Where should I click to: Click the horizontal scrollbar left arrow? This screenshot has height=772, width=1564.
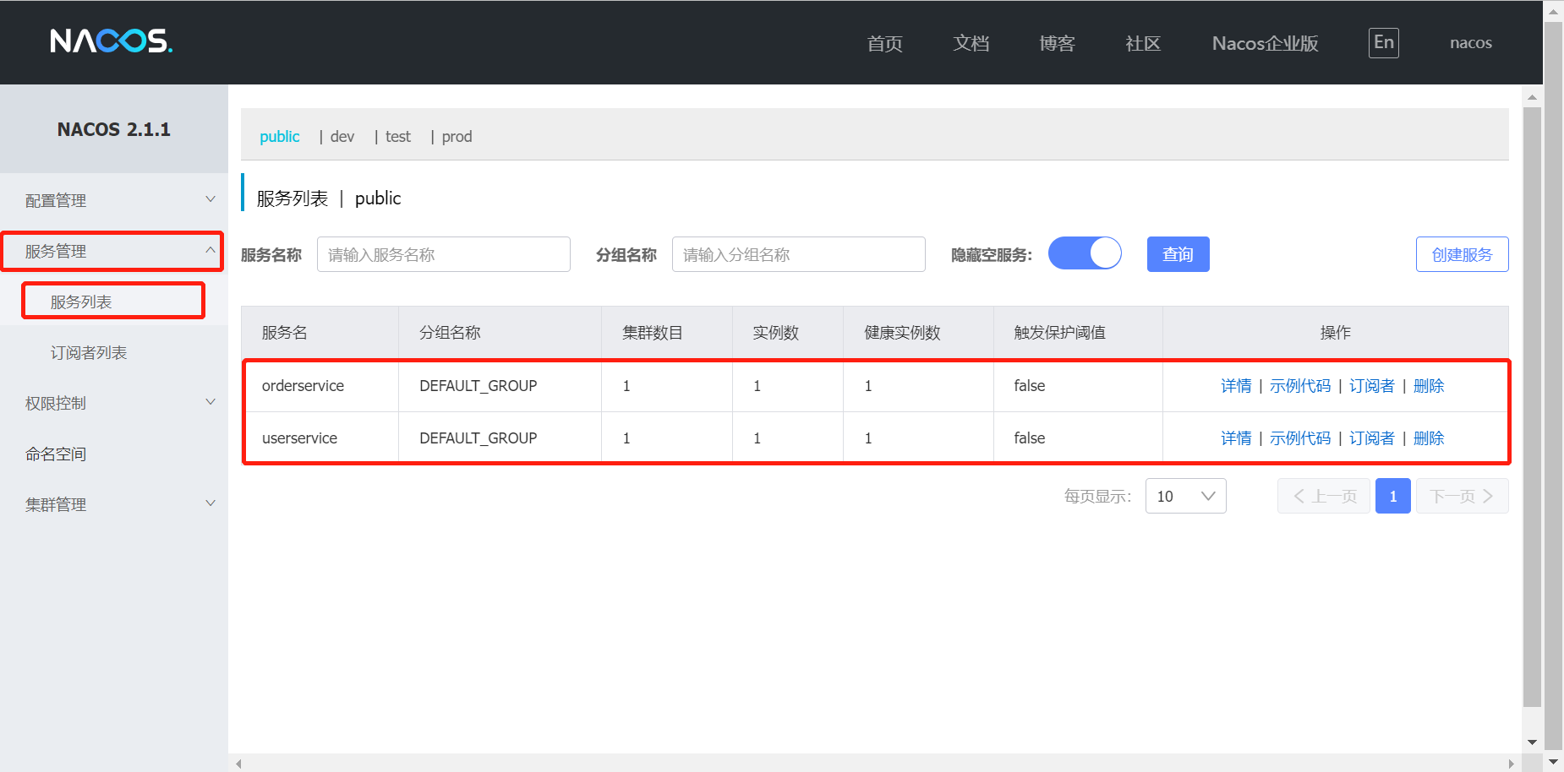[238, 764]
